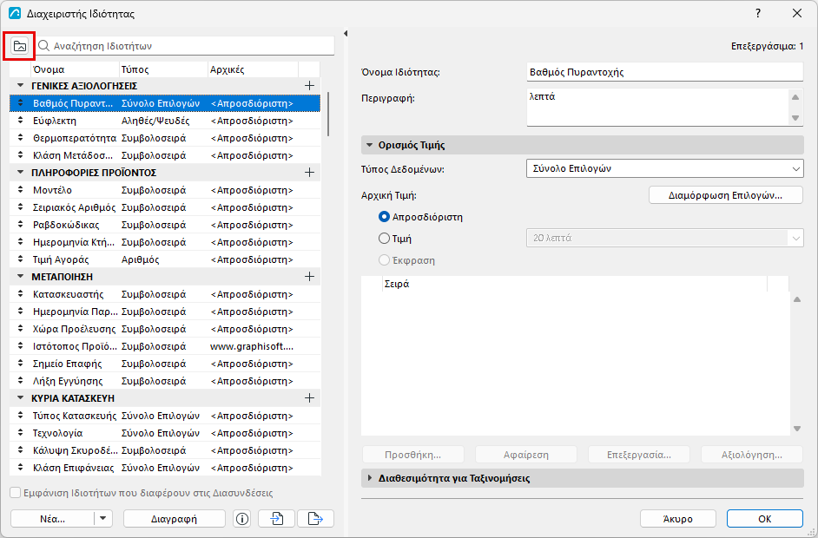Click reorder handle of Τεχνολογία row
The width and height of the screenshot is (818, 538).
tap(20, 433)
